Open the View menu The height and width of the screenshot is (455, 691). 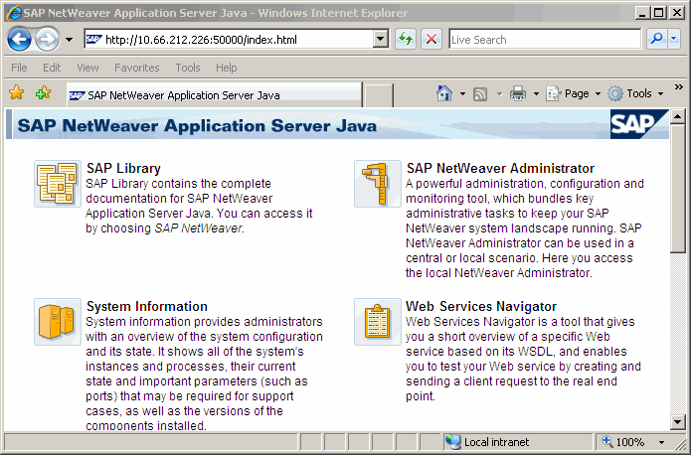(87, 68)
